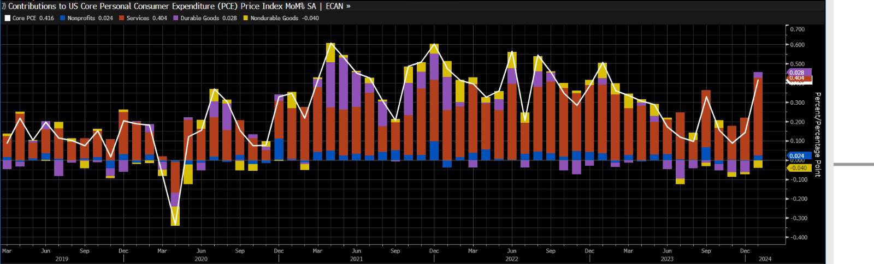Select the Nondurable Goods -0.040 legend label
The image size is (874, 264).
(x=284, y=18)
